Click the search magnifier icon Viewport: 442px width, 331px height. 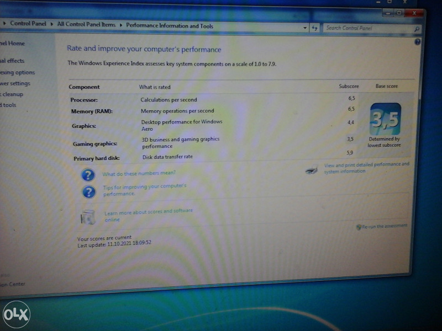coord(417,29)
